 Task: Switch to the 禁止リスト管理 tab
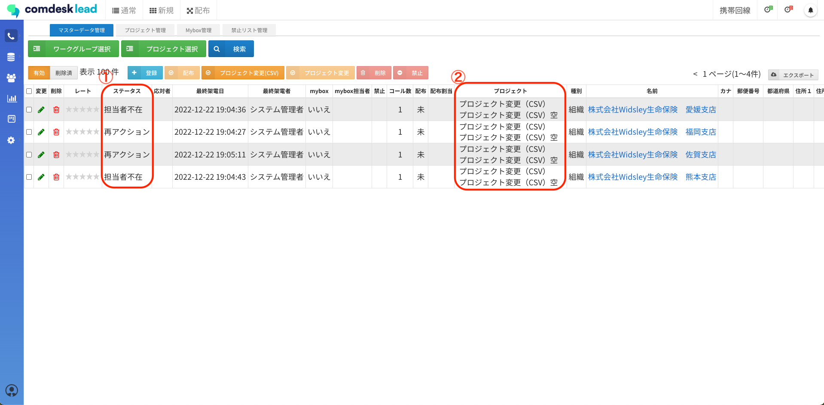(x=249, y=30)
